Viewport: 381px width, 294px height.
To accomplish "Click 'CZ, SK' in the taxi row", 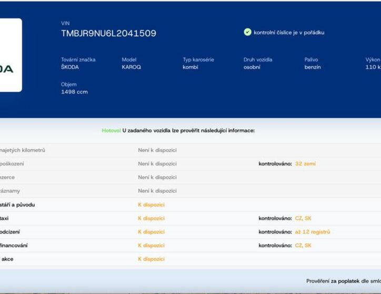I will click(x=303, y=218).
